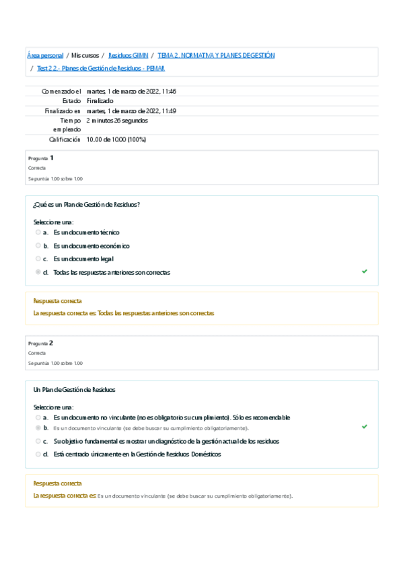Open the Área personal breadcrumb link
Viewport: 403px width, 571px height.
[45, 55]
